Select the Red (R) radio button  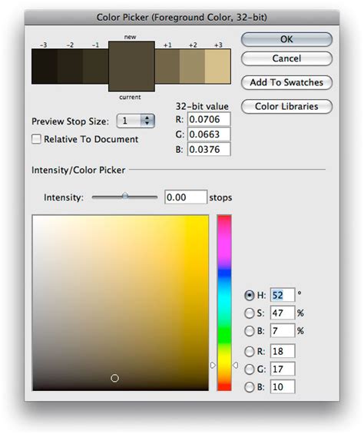[x=249, y=351]
